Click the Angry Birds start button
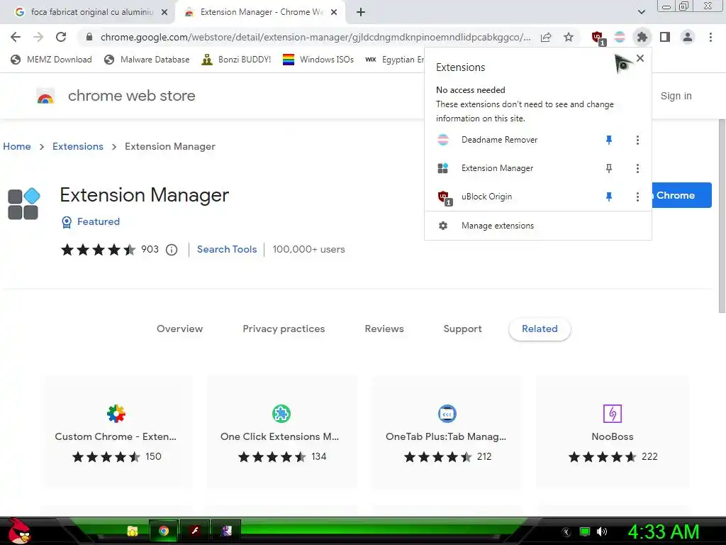 click(19, 531)
